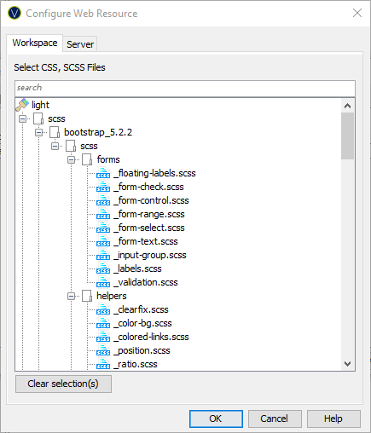Select the light theme paintbrush icon
This screenshot has height=433, width=371.
coord(22,105)
